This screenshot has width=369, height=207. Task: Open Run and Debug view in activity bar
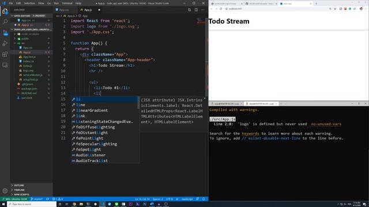pos(5,44)
